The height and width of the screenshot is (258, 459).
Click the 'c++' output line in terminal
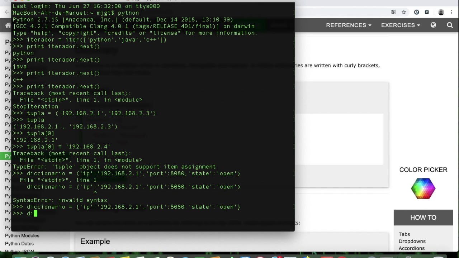pos(18,80)
